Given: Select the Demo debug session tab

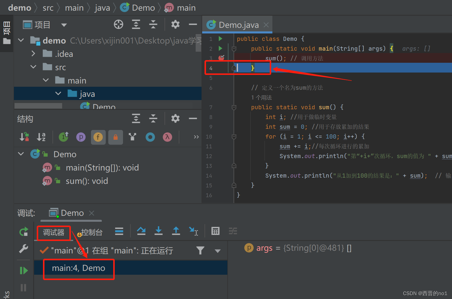Looking at the screenshot, I should (71, 213).
